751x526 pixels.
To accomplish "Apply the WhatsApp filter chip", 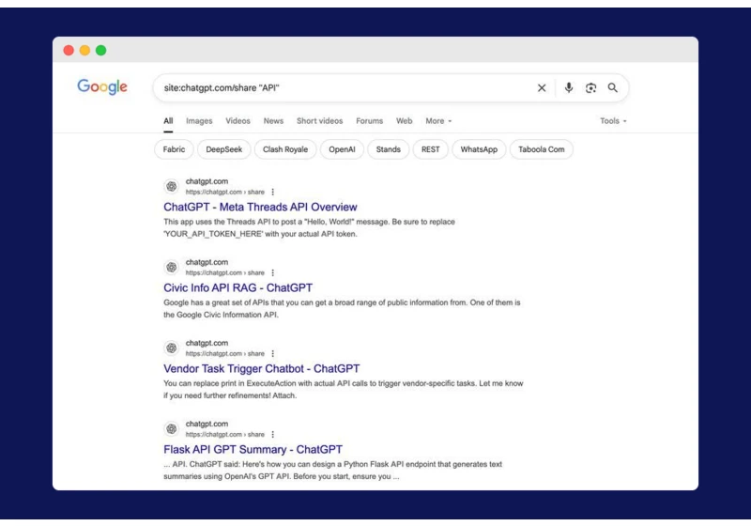I will pyautogui.click(x=479, y=149).
